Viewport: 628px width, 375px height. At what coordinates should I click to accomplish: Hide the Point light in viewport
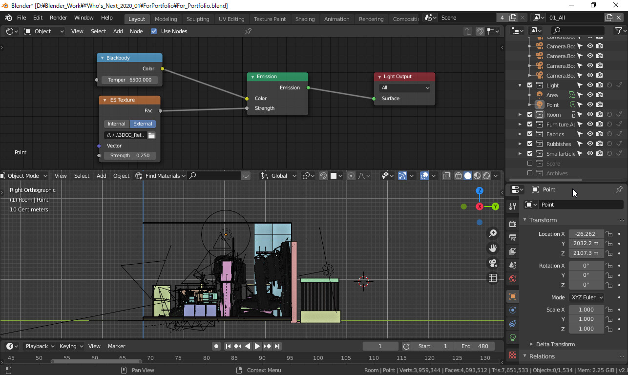point(590,104)
